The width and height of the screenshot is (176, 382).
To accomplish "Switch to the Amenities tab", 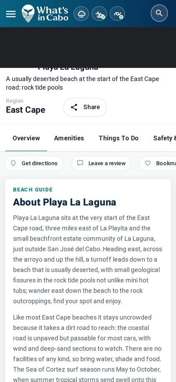I will coord(69,138).
